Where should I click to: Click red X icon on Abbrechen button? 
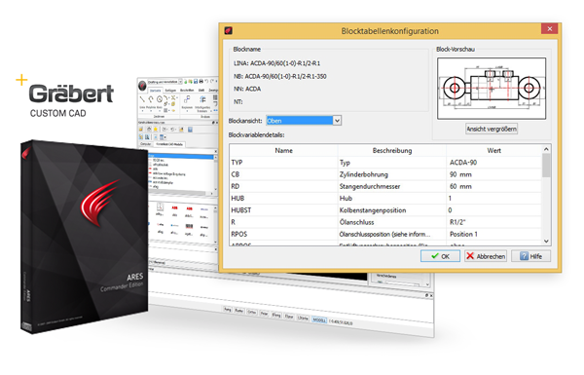470,256
